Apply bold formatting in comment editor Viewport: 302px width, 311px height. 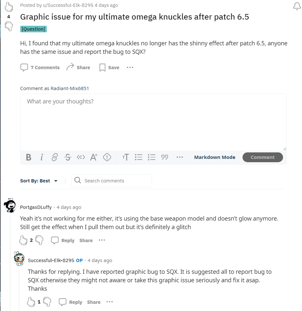point(29,157)
